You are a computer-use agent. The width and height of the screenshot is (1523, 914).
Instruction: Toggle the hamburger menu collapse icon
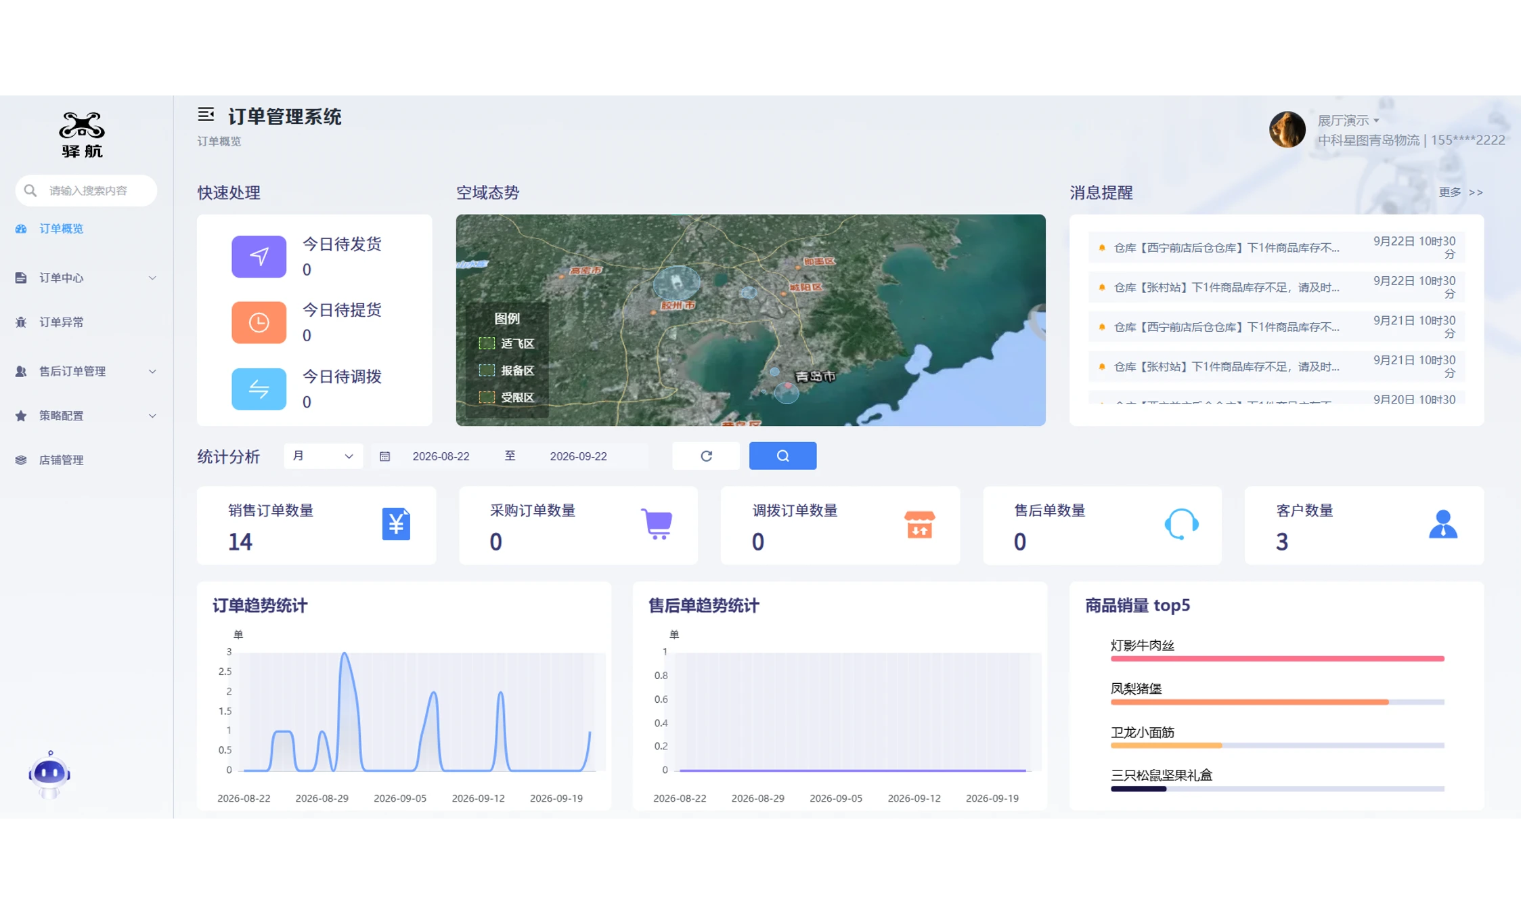pyautogui.click(x=206, y=114)
